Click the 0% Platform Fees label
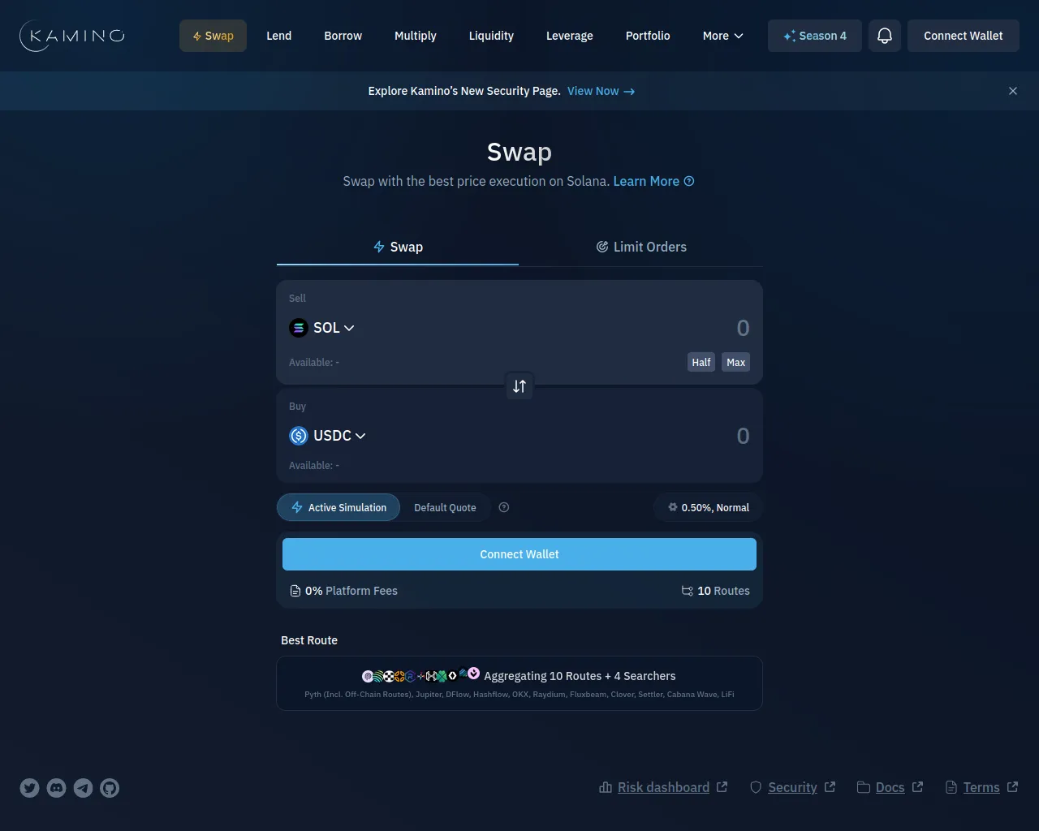 click(344, 591)
